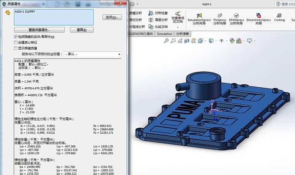Image resolution: width=295 pixels, height=175 pixels.
Task: Start DFMXpress analysis wizard
Action: (236, 19)
